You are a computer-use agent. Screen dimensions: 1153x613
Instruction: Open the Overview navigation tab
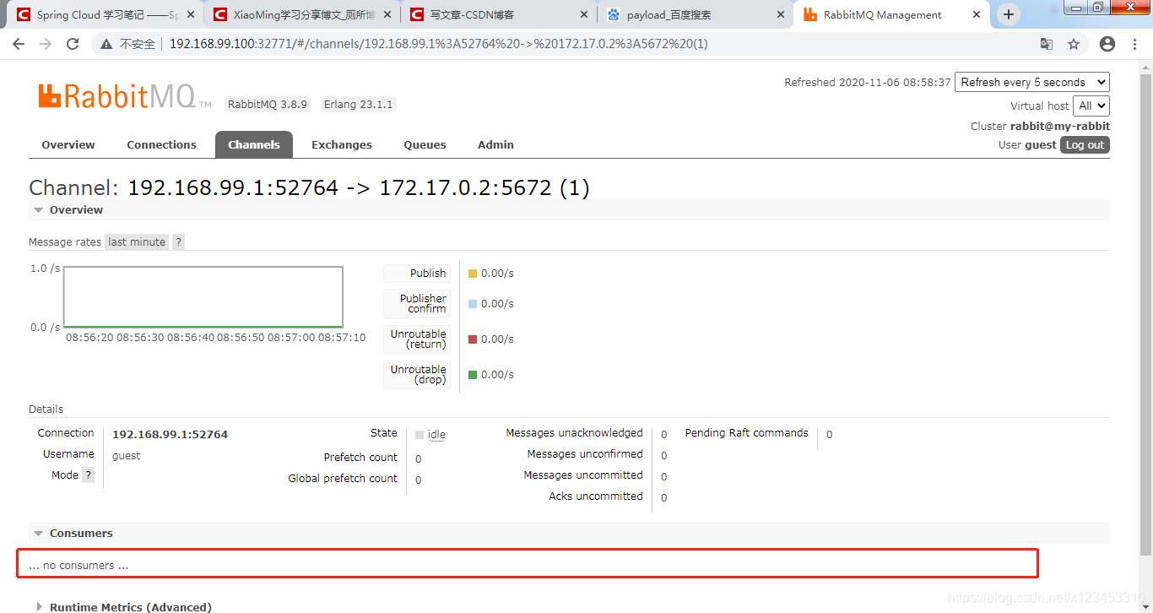pyautogui.click(x=68, y=144)
